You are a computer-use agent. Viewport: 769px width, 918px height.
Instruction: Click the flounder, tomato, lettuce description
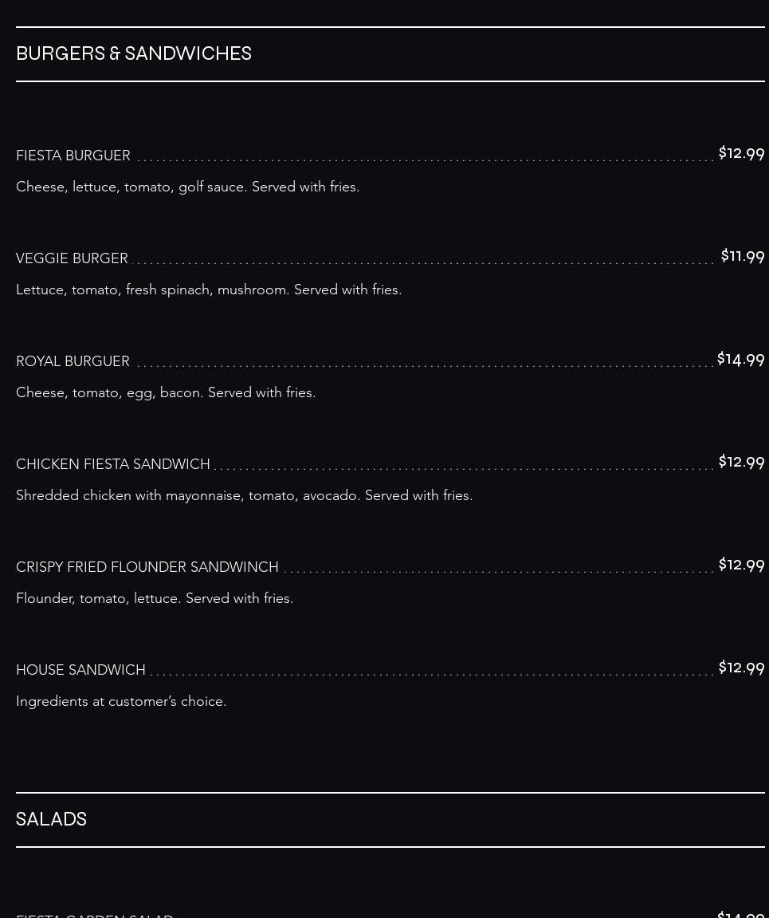[x=155, y=598]
